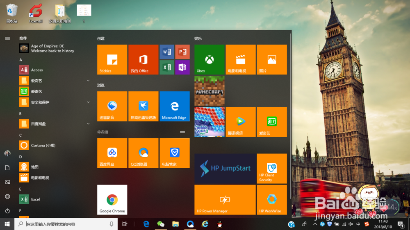Open the QQ浏览器 tile
The width and height of the screenshot is (410, 230).
coord(143,153)
